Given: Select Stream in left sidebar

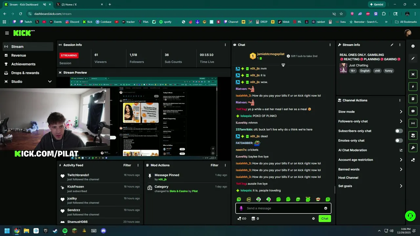Looking at the screenshot, I should 28,47.
